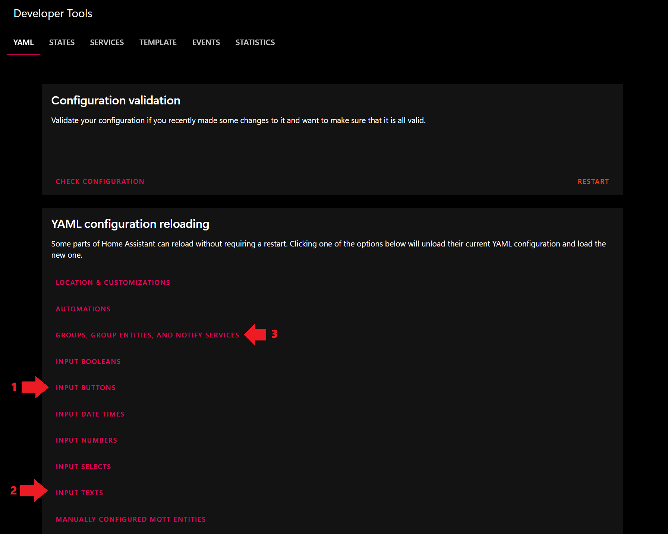This screenshot has height=534, width=668.
Task: Reload LOCATION & CUSTOMIZATIONS
Action: (113, 283)
